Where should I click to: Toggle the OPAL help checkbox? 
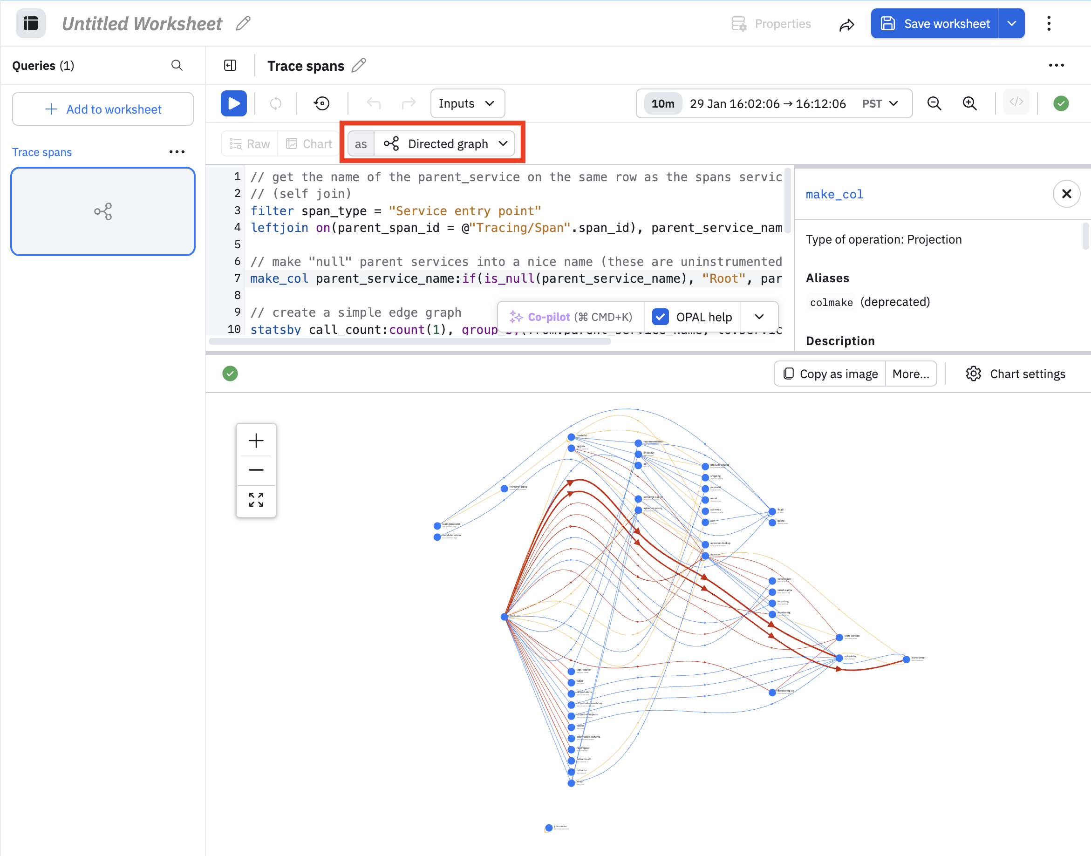pos(660,316)
